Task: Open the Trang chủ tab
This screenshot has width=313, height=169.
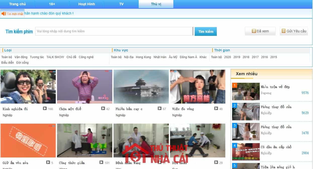Action: [x=17, y=4]
